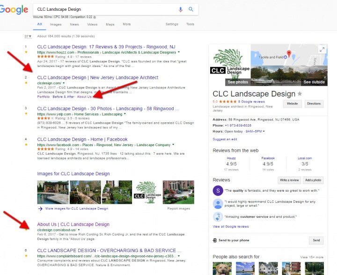The width and height of the screenshot is (337, 275).
Task: Open dropdown arrow next to houzz.com URL
Action: (x=179, y=52)
